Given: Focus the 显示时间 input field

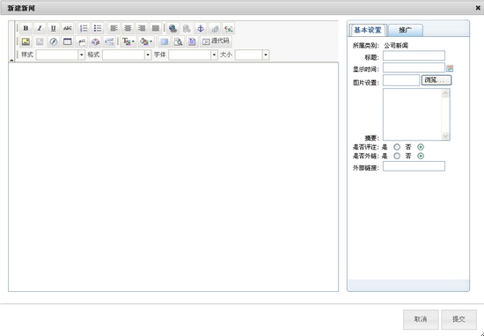Looking at the screenshot, I should (414, 68).
